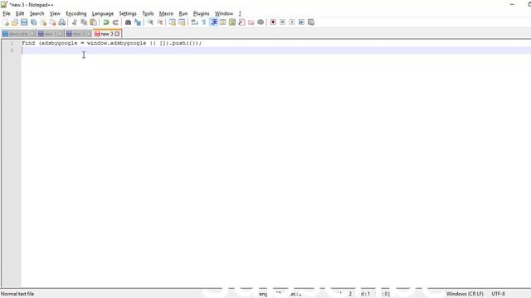Switch to the first document tab
This screenshot has width=531, height=298.
coord(18,34)
